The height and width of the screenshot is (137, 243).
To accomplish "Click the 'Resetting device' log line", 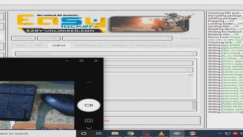I will (225, 29).
